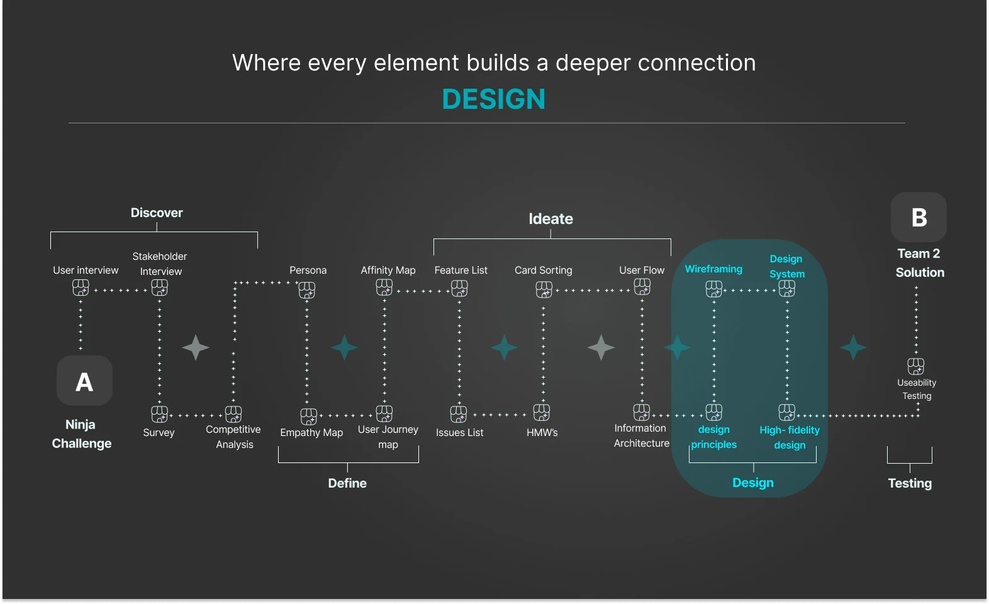This screenshot has width=989, height=604.
Task: Select the Discover phase label
Action: point(157,213)
